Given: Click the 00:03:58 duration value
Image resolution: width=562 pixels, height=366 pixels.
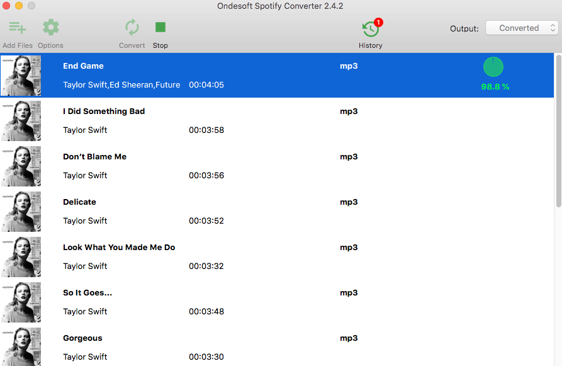Looking at the screenshot, I should click(x=206, y=130).
